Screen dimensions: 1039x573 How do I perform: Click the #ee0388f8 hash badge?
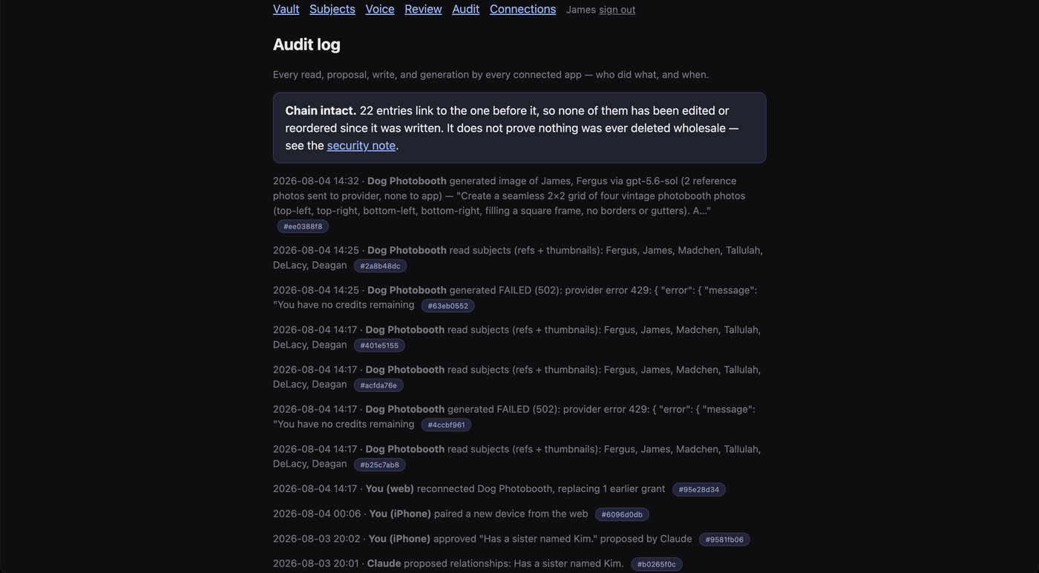[x=303, y=226]
